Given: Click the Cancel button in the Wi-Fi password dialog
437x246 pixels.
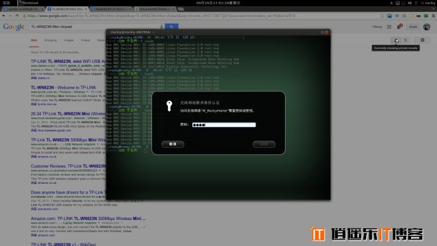Looking at the screenshot, I should [173, 144].
